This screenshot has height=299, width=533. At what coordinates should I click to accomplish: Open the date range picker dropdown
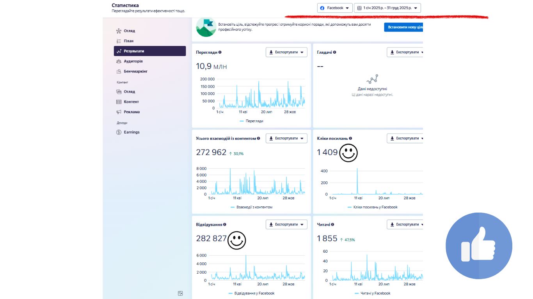point(387,8)
